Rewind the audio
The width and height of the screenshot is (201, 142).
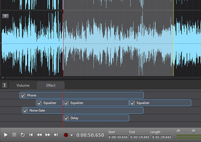point(40,135)
